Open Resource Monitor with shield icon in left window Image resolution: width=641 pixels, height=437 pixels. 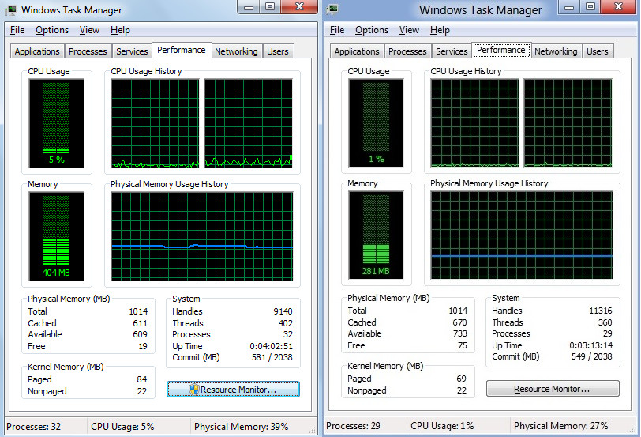[233, 390]
